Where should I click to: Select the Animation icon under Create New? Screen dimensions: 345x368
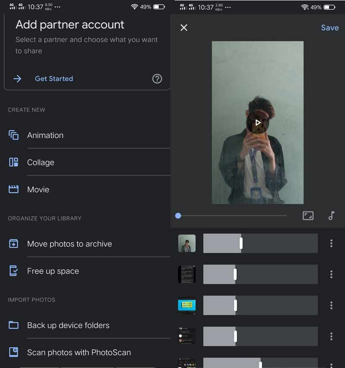[x=13, y=135]
